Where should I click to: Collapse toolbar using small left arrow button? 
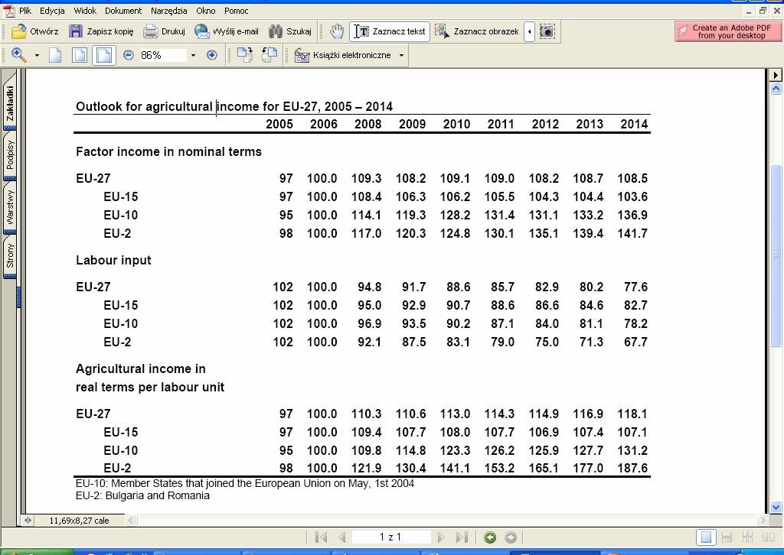(x=530, y=31)
